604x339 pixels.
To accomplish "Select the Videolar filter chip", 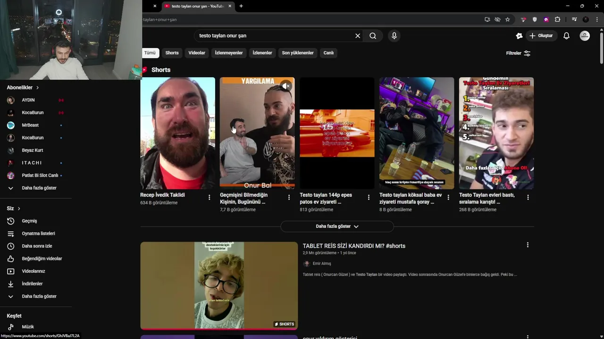I will coord(197,53).
